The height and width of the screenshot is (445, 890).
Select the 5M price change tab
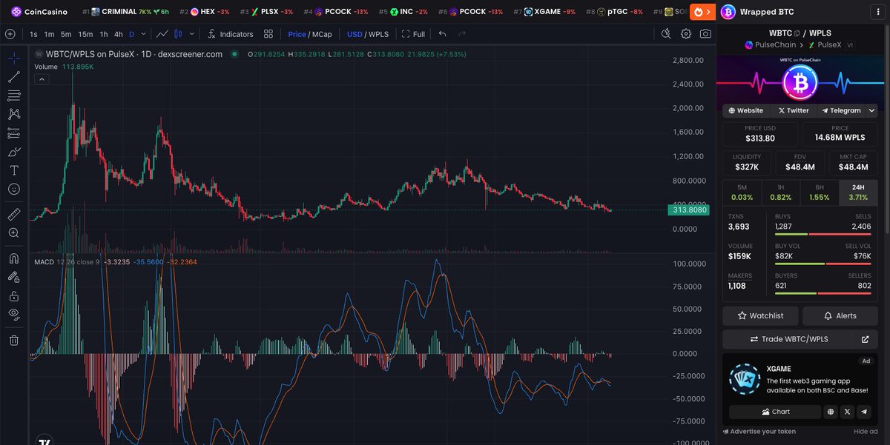pyautogui.click(x=742, y=193)
